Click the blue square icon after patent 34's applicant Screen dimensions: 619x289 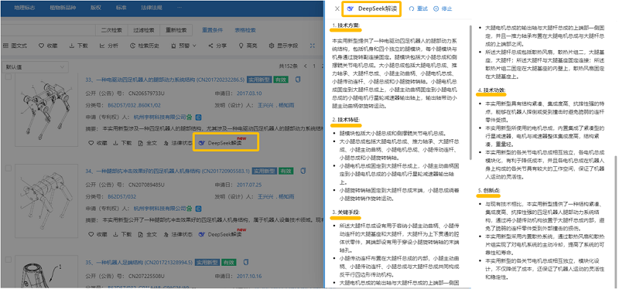pyautogui.click(x=199, y=208)
